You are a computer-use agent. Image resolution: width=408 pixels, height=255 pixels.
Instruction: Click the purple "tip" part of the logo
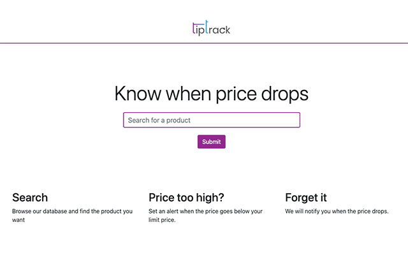coord(197,29)
